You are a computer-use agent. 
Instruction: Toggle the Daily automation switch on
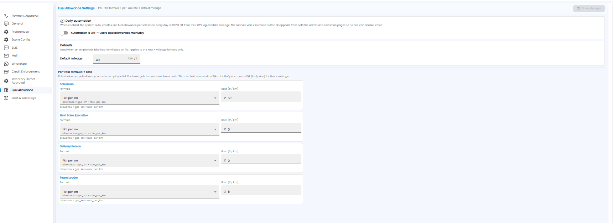point(64,33)
